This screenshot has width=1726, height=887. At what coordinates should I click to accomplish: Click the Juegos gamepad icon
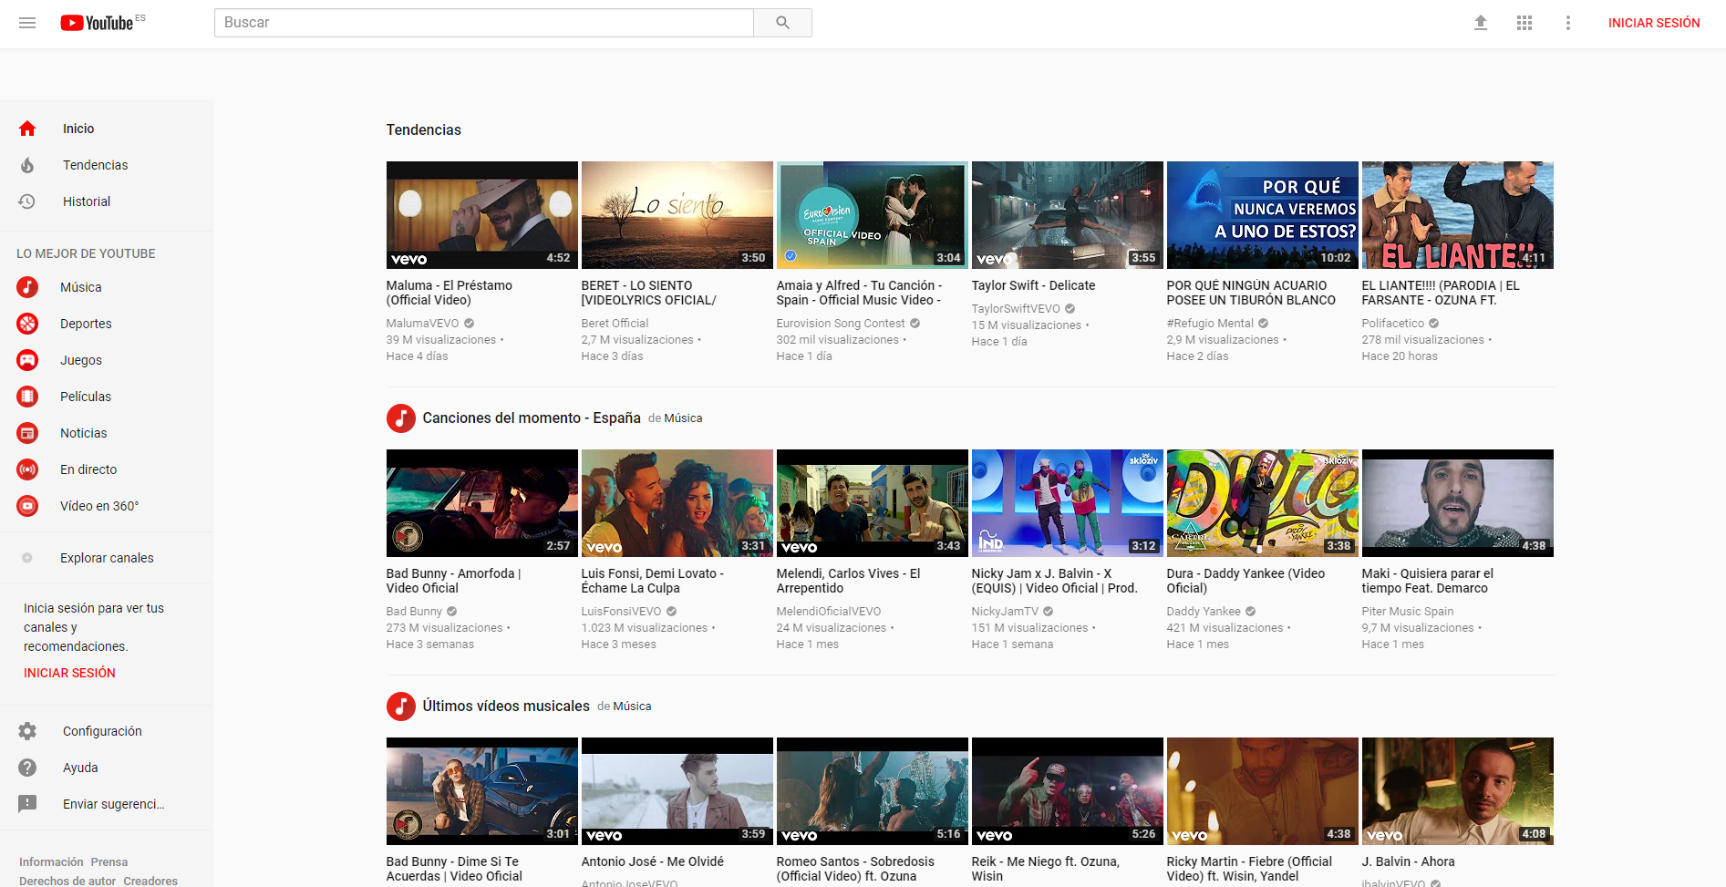coord(27,360)
